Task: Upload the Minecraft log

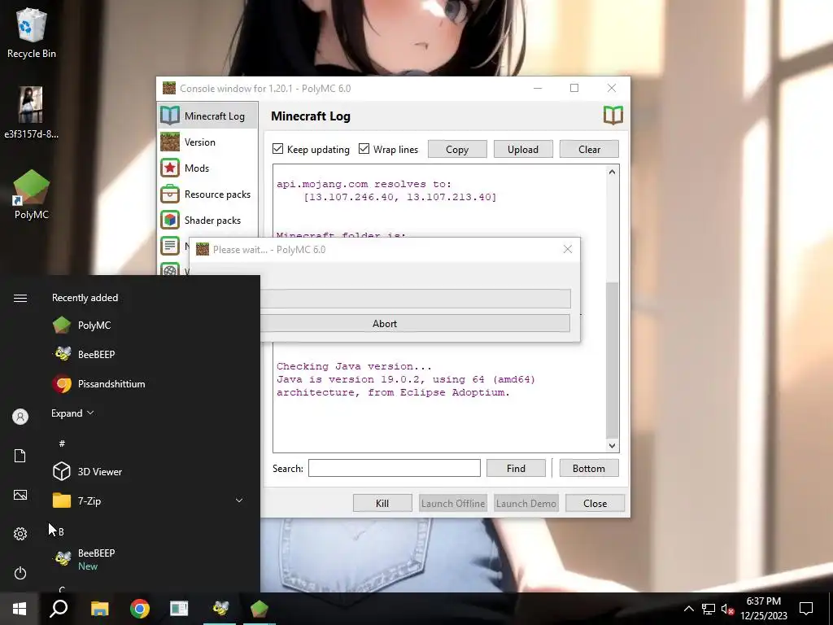Action: 523,150
